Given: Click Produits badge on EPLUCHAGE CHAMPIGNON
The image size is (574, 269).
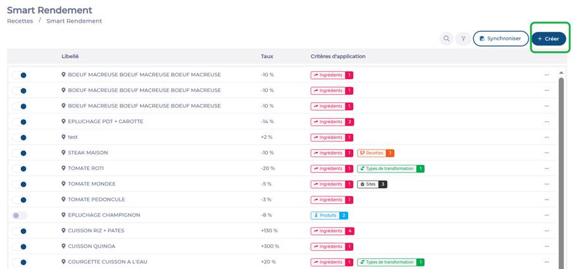Looking at the screenshot, I should (x=329, y=215).
